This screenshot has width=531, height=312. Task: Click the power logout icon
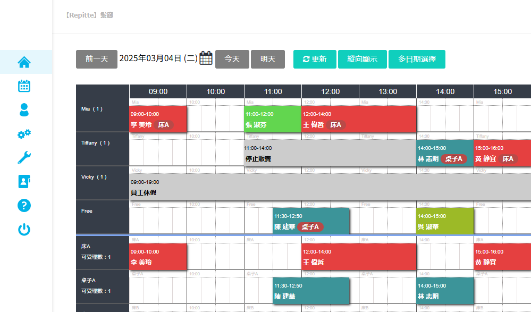coord(24,230)
